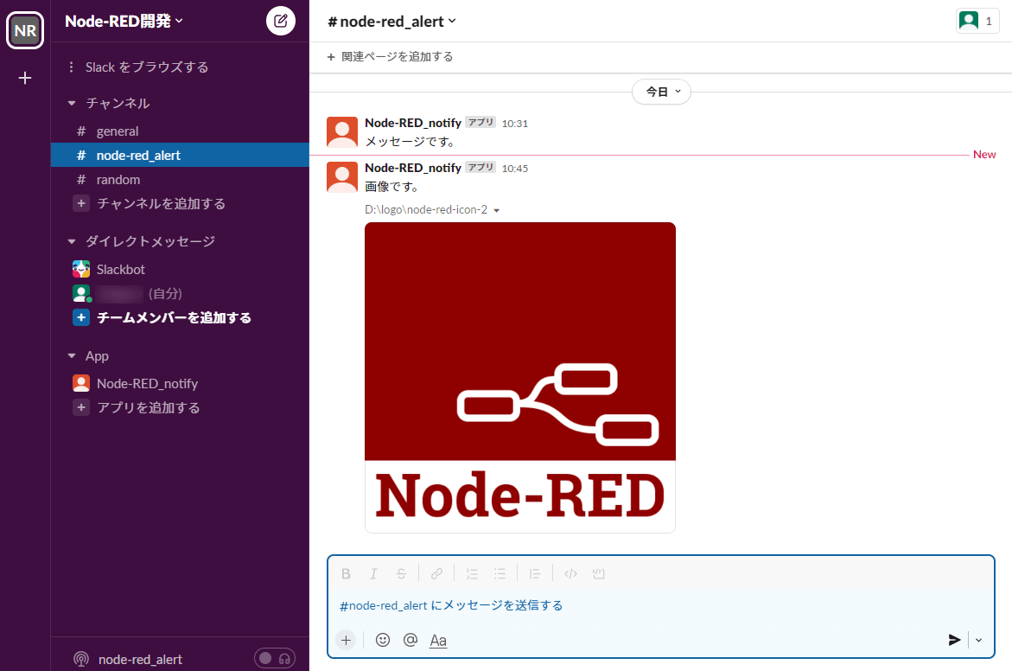The height and width of the screenshot is (671, 1012).
Task: Open the emoji picker
Action: click(x=383, y=640)
